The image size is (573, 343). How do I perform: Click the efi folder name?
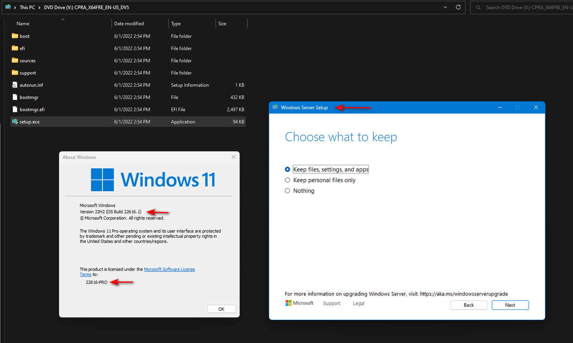click(x=22, y=48)
